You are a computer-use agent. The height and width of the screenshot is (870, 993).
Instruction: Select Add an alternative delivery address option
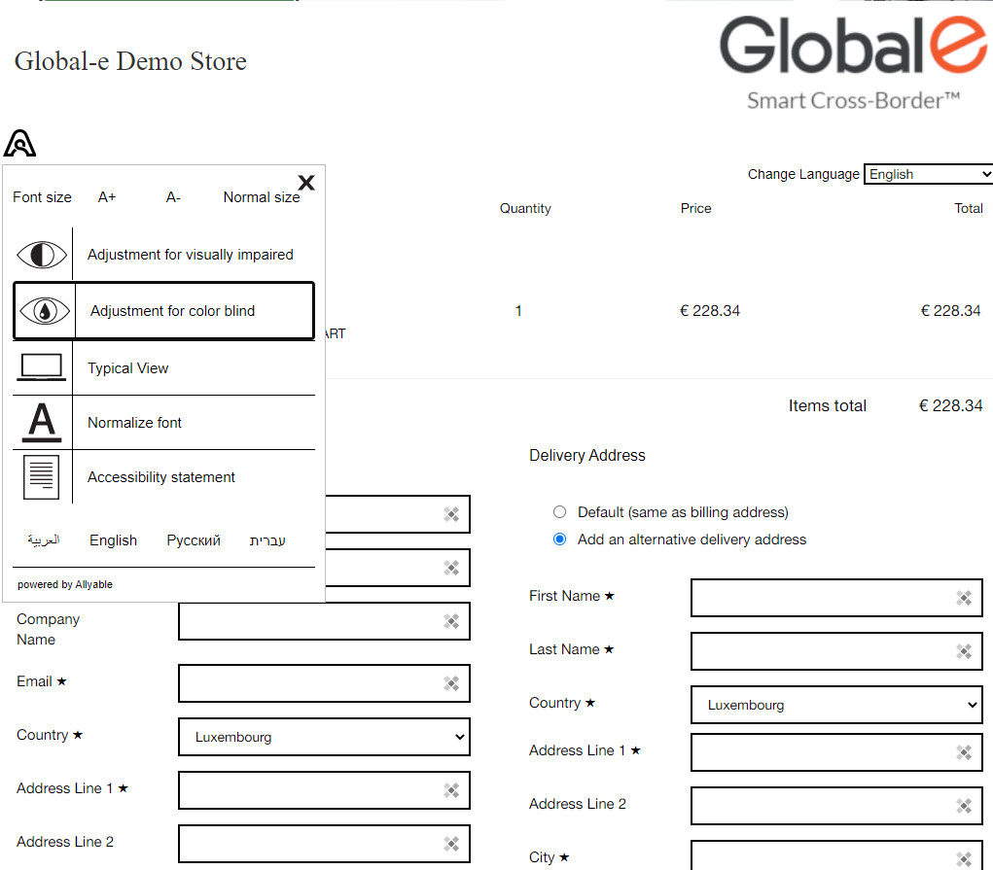[559, 539]
